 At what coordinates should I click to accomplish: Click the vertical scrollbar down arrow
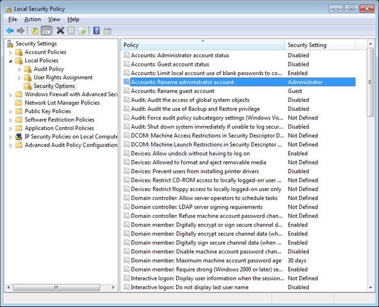pos(371,287)
